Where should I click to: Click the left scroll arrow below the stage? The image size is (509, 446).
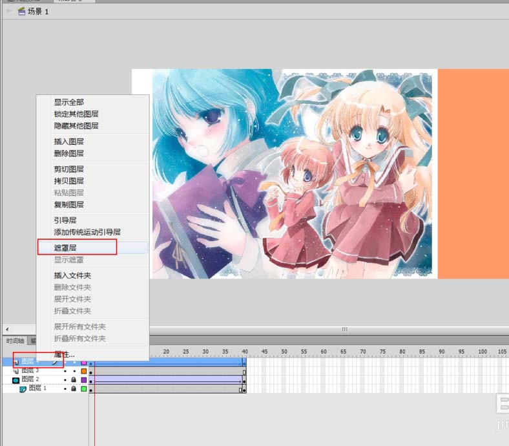click(x=7, y=329)
